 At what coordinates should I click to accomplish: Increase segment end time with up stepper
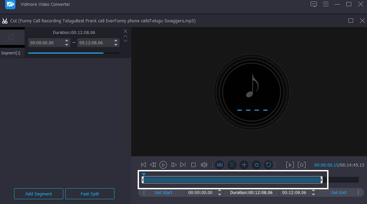[117, 40]
